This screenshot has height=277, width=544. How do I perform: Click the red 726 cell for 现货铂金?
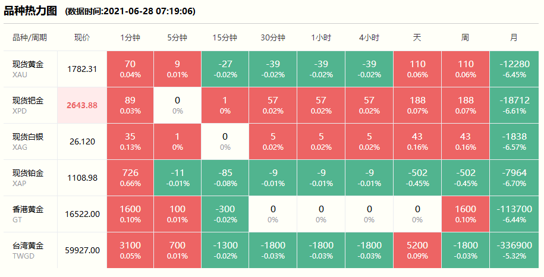tap(130, 178)
